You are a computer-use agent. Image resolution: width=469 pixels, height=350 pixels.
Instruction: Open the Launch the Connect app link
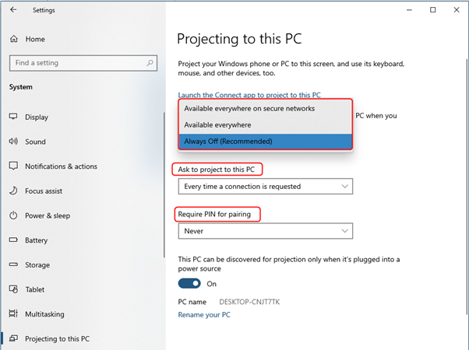pos(249,95)
